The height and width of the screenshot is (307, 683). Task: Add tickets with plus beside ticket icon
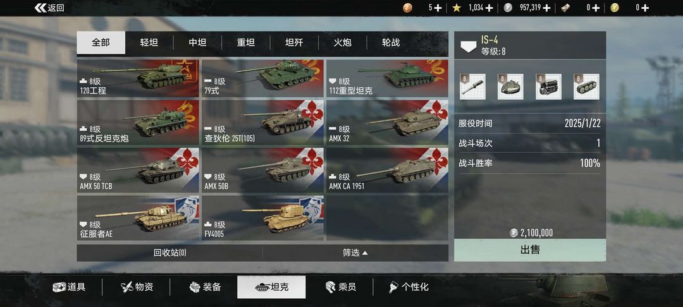[x=596, y=8]
